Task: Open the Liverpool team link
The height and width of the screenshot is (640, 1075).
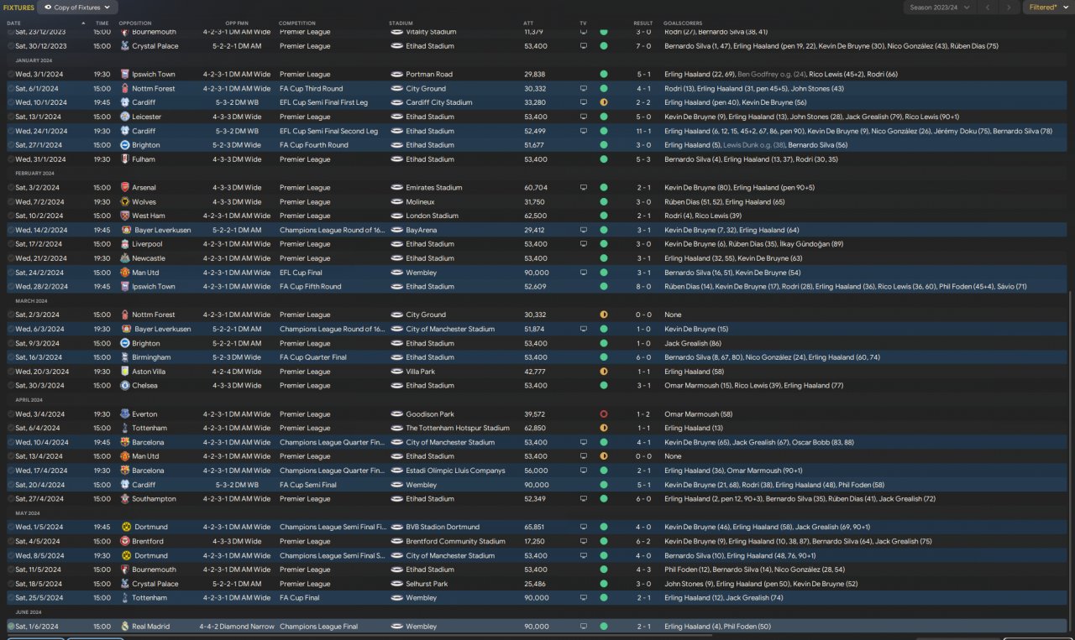Action: [x=147, y=244]
